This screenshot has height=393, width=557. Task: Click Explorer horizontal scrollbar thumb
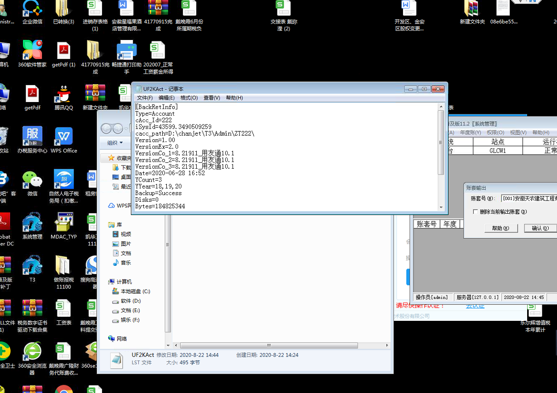click(x=269, y=345)
